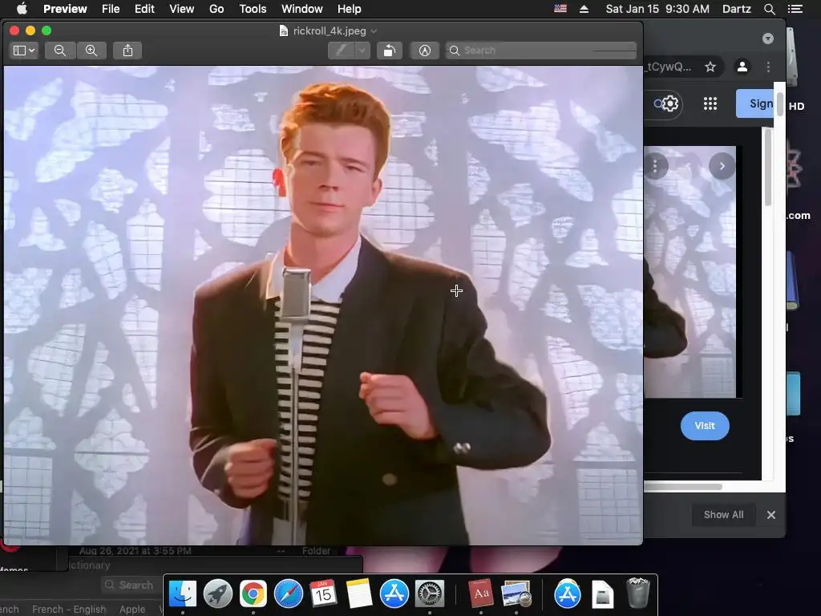Open System Preferences from the Dock

click(430, 594)
